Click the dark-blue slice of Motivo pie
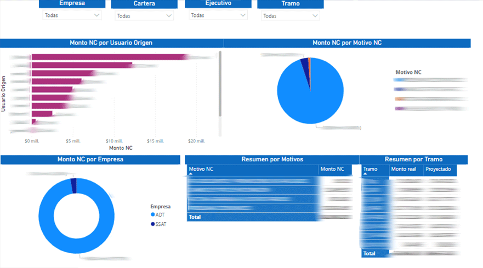Image resolution: width=483 pixels, height=268 pixels. tap(305, 66)
